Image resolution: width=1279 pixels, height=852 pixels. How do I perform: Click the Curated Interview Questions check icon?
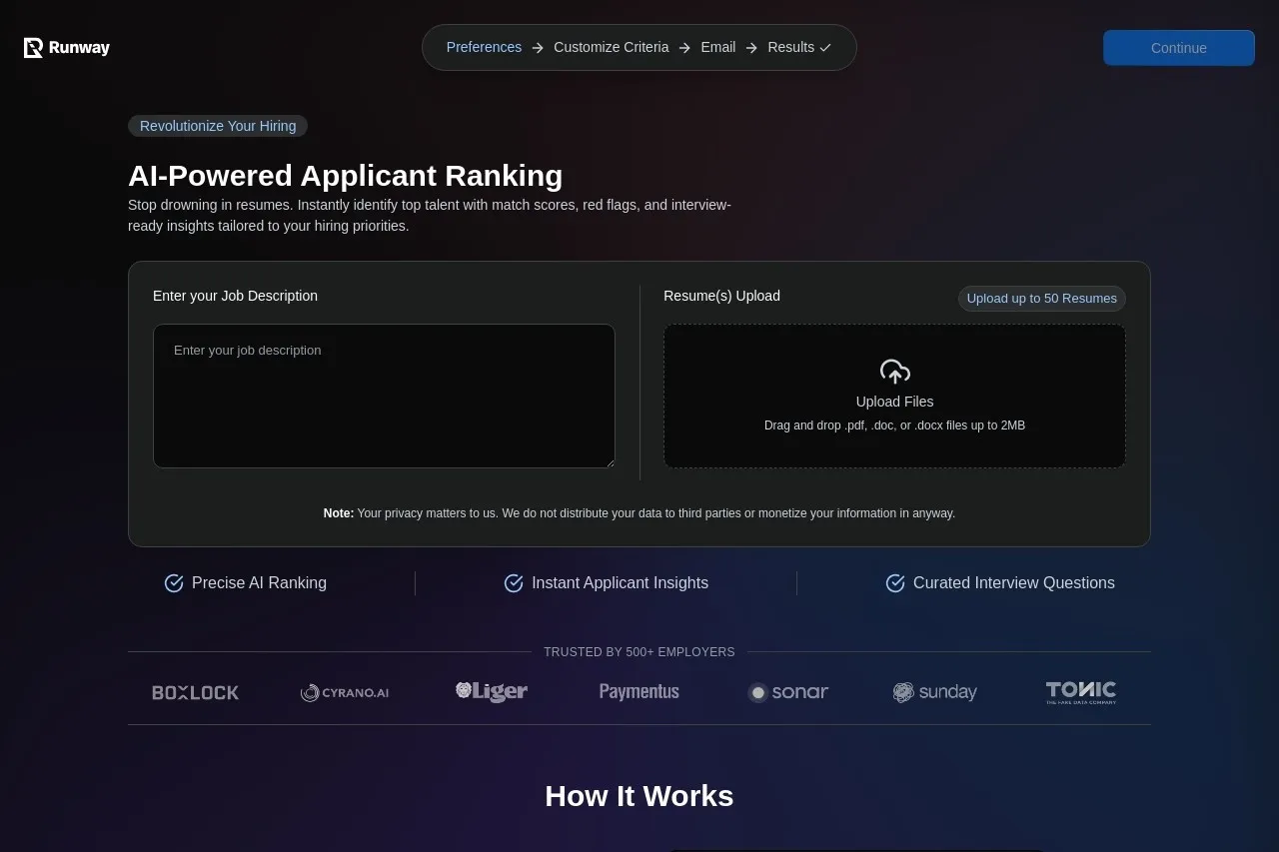click(895, 583)
